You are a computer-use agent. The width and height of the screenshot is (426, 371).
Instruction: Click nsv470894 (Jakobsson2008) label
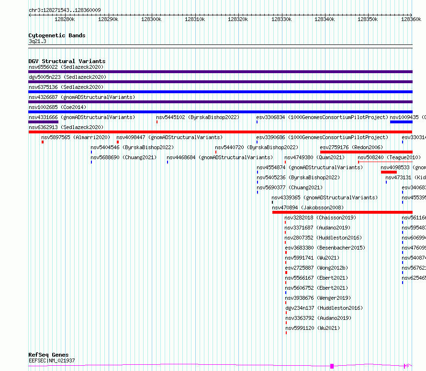308,207
